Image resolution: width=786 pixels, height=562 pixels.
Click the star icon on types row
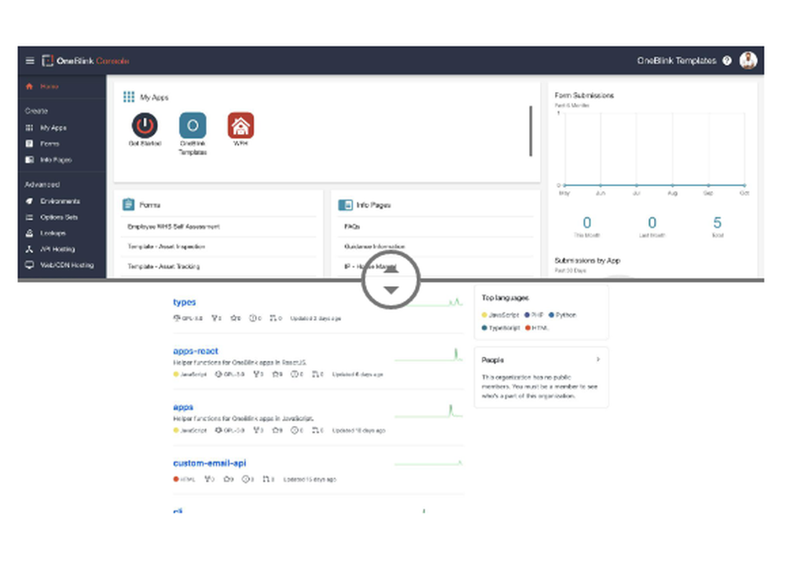tap(233, 318)
